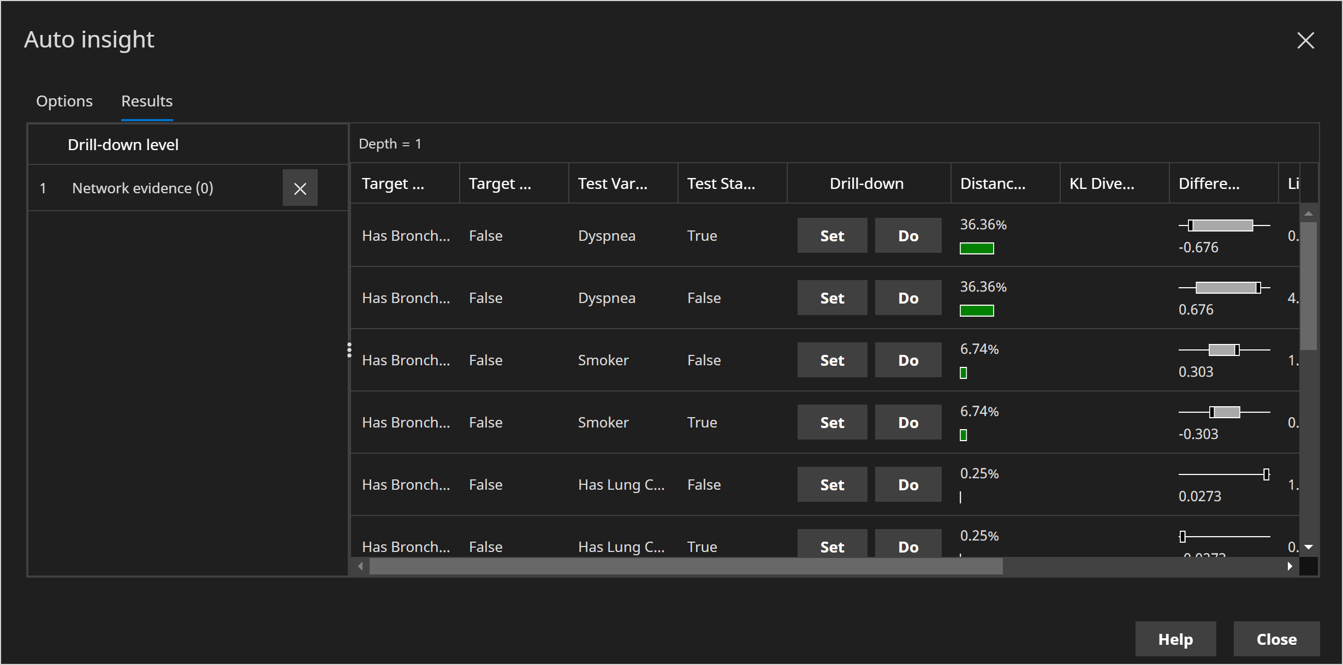Viewport: 1343px width, 665px height.
Task: Remove Network evidence drill-down level
Action: pyautogui.click(x=300, y=188)
